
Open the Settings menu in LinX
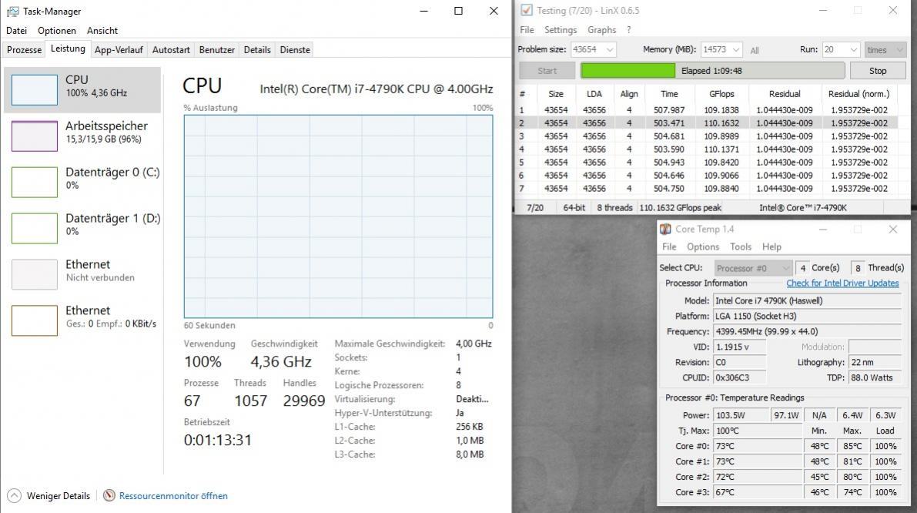[561, 30]
